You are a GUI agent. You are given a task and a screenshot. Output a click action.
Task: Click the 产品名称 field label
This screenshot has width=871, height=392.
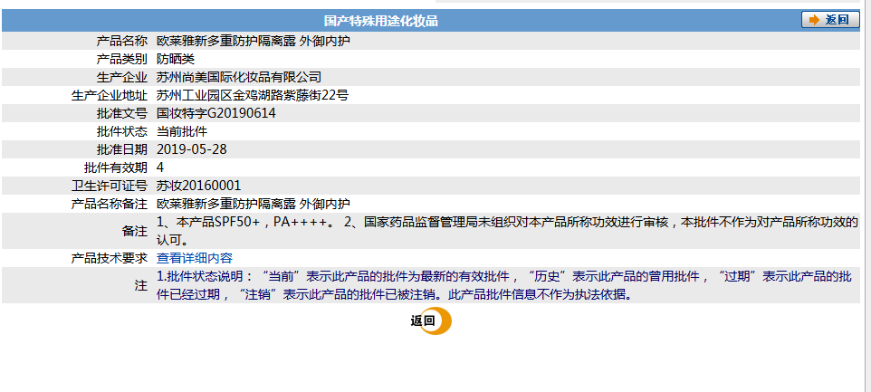click(x=121, y=41)
